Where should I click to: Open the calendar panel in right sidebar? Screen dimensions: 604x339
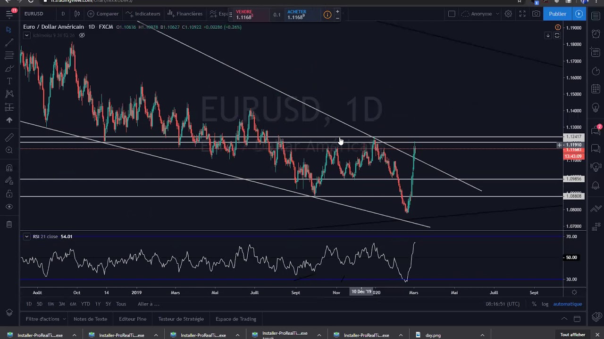pos(596,89)
